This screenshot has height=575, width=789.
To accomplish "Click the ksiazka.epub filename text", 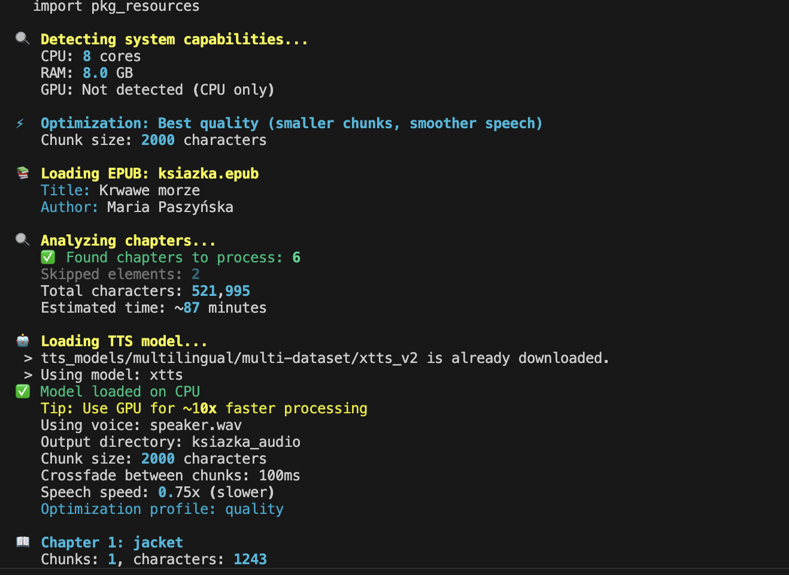I will tap(208, 174).
